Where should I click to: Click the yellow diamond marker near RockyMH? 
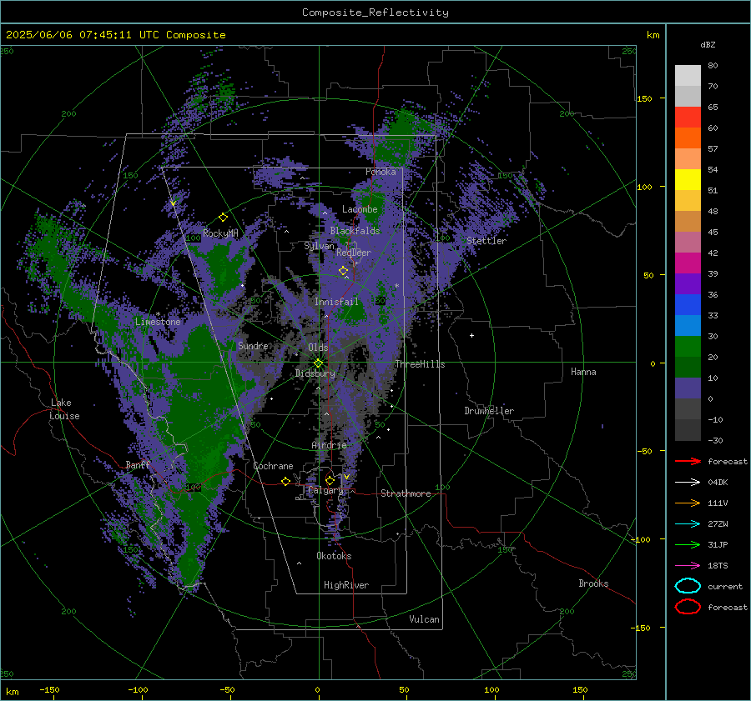(223, 218)
